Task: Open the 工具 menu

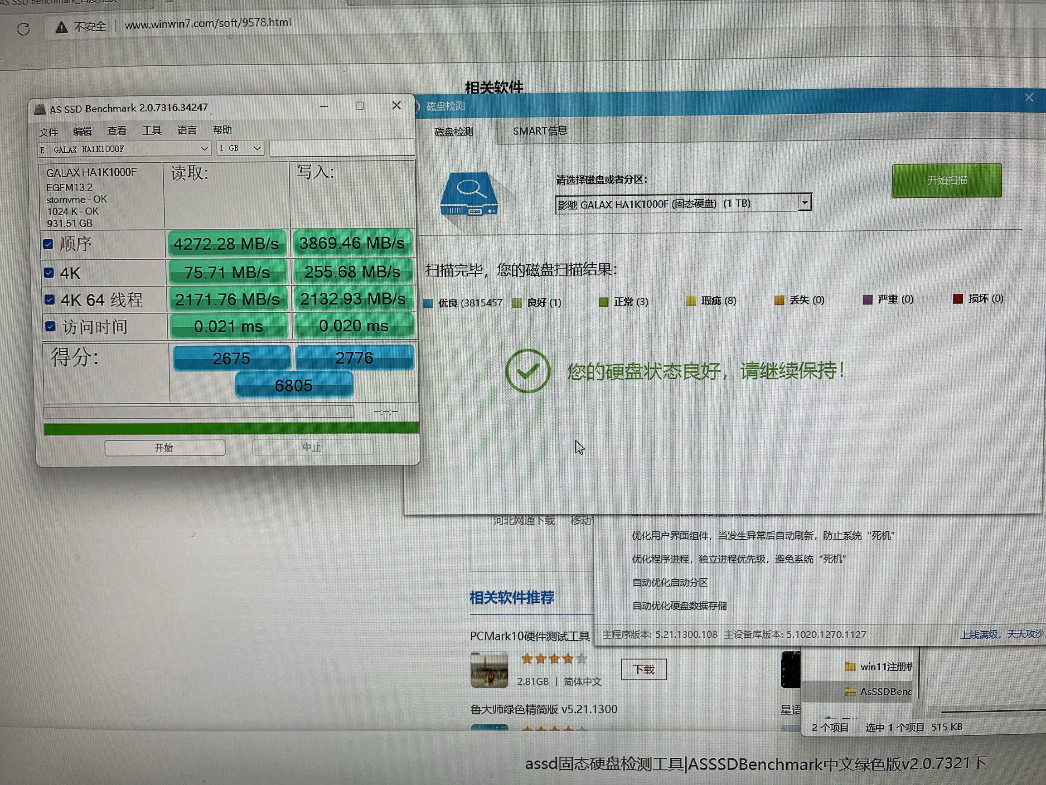Action: (x=152, y=130)
